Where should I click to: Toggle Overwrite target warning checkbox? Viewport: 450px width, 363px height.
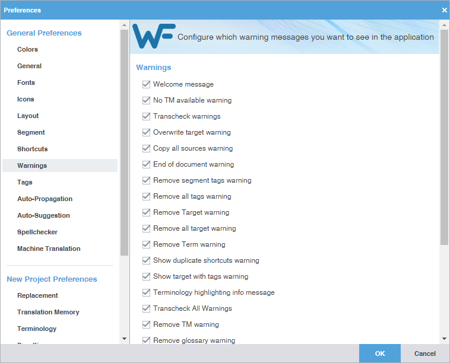(147, 132)
